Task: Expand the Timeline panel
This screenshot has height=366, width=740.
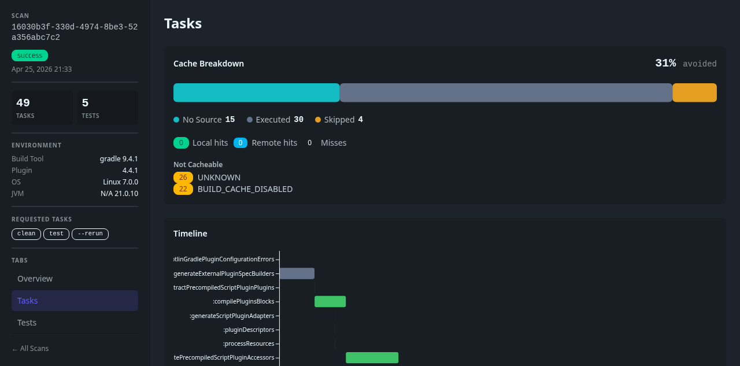Action: [190, 234]
